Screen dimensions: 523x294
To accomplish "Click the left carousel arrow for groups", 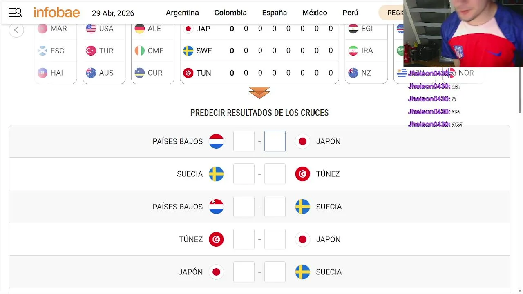I will pyautogui.click(x=16, y=30).
